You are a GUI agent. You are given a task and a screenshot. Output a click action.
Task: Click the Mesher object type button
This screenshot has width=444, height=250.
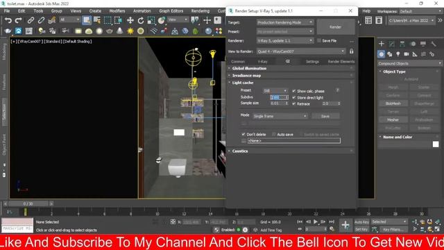click(393, 120)
